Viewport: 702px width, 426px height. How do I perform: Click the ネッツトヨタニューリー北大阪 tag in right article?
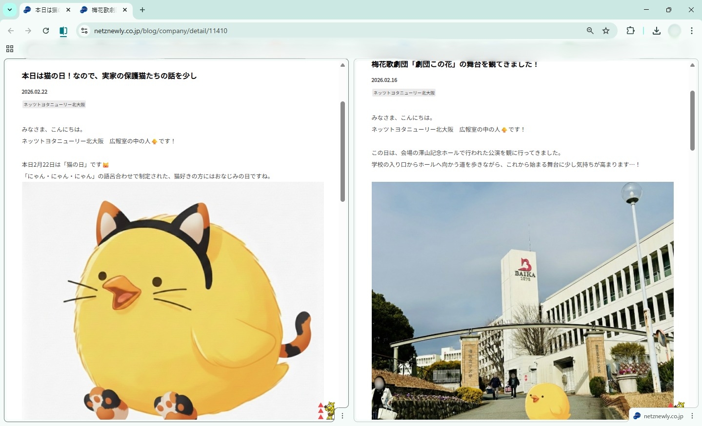pos(404,93)
